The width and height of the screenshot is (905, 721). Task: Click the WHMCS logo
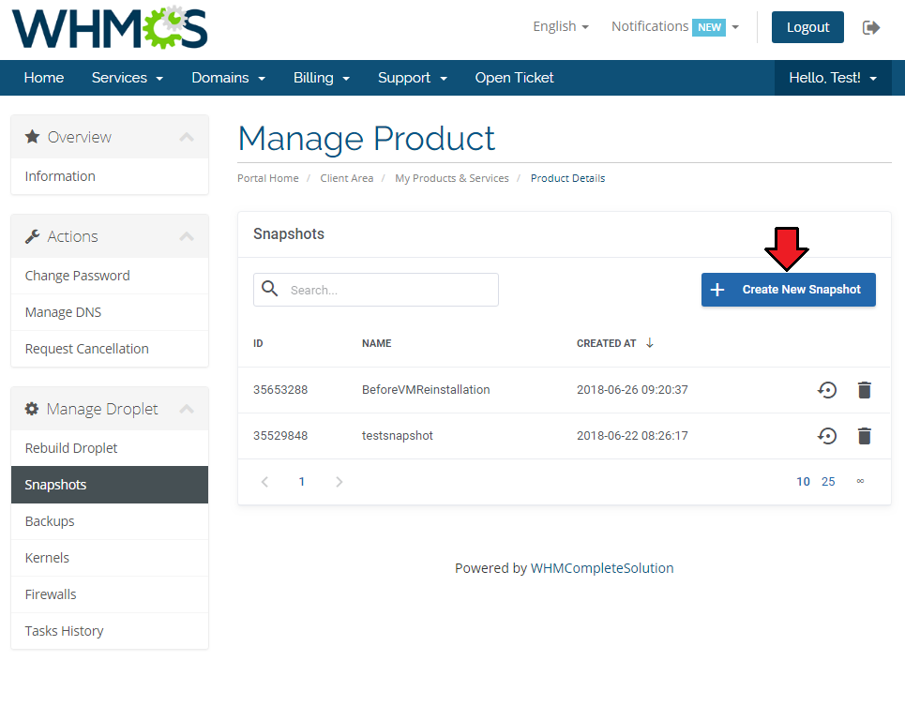click(110, 28)
